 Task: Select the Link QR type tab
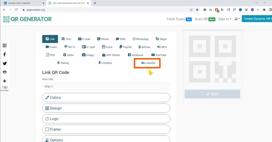[x=50, y=39]
